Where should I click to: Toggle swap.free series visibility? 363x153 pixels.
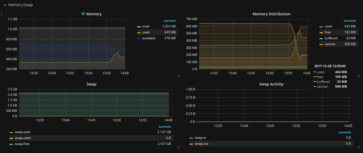click(x=22, y=144)
